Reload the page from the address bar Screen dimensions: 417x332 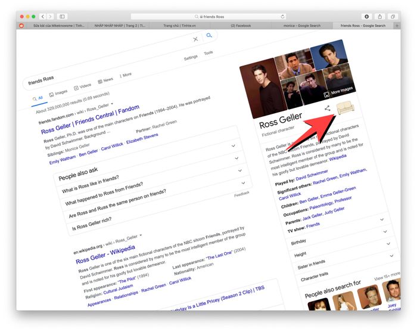tap(282, 17)
